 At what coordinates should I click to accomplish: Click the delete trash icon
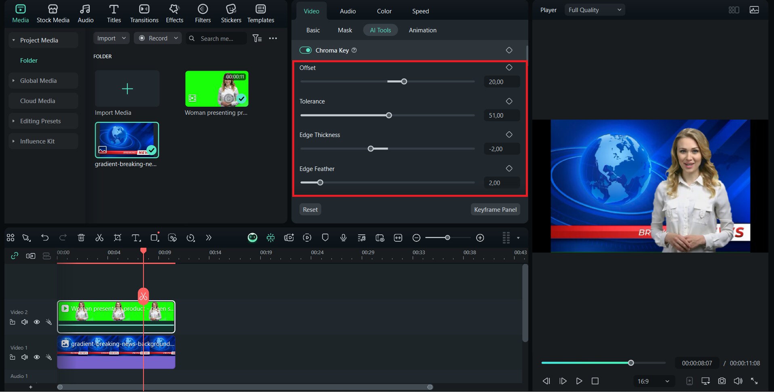[x=81, y=238]
